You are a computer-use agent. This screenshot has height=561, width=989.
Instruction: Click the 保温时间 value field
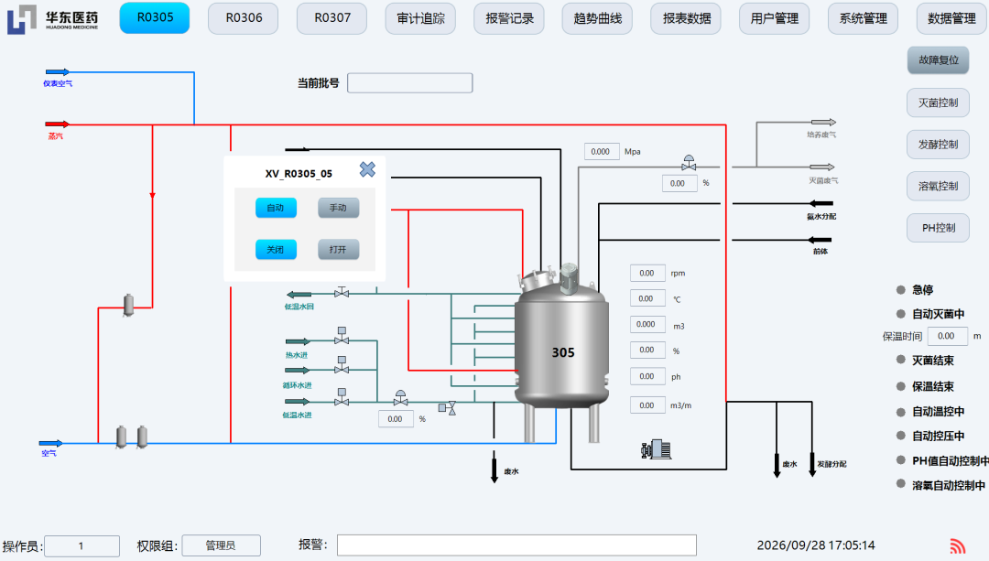click(x=948, y=336)
